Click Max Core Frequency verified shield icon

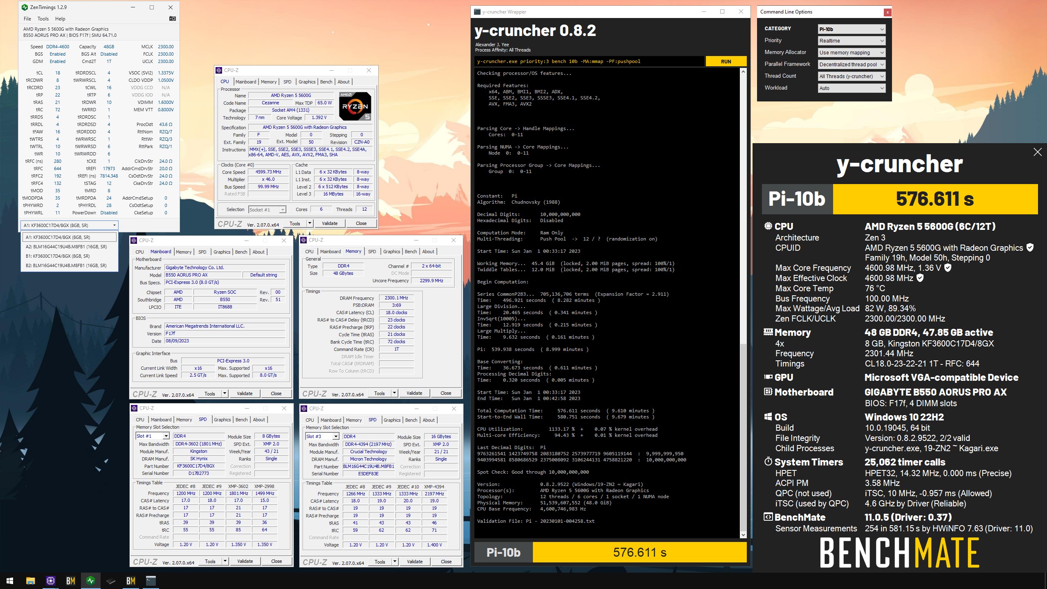coord(948,268)
